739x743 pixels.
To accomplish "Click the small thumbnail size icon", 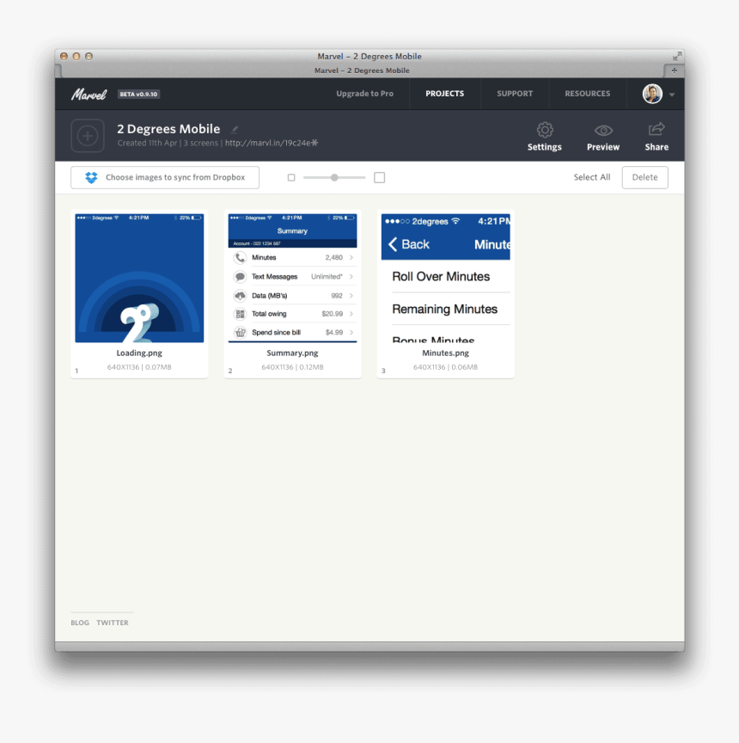I will tap(291, 178).
